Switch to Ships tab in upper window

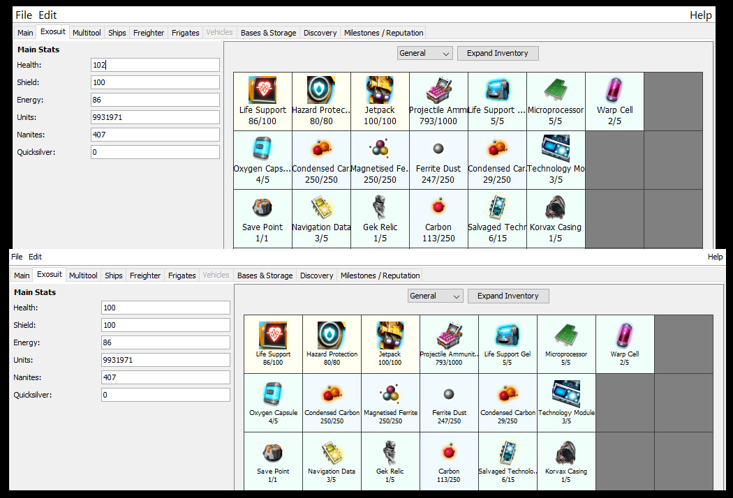pyautogui.click(x=117, y=33)
